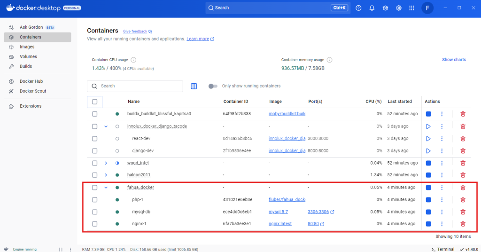Check the select-all checkbox in table header
The width and height of the screenshot is (481, 252).
94,102
